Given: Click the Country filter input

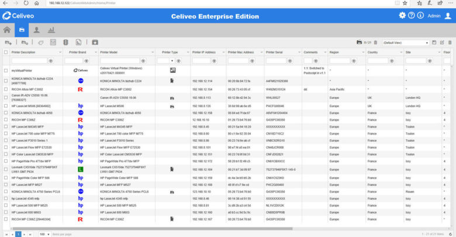Looking at the screenshot, I should click(x=378, y=61).
